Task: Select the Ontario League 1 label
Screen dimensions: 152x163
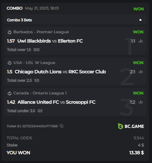Action: click(x=50, y=93)
